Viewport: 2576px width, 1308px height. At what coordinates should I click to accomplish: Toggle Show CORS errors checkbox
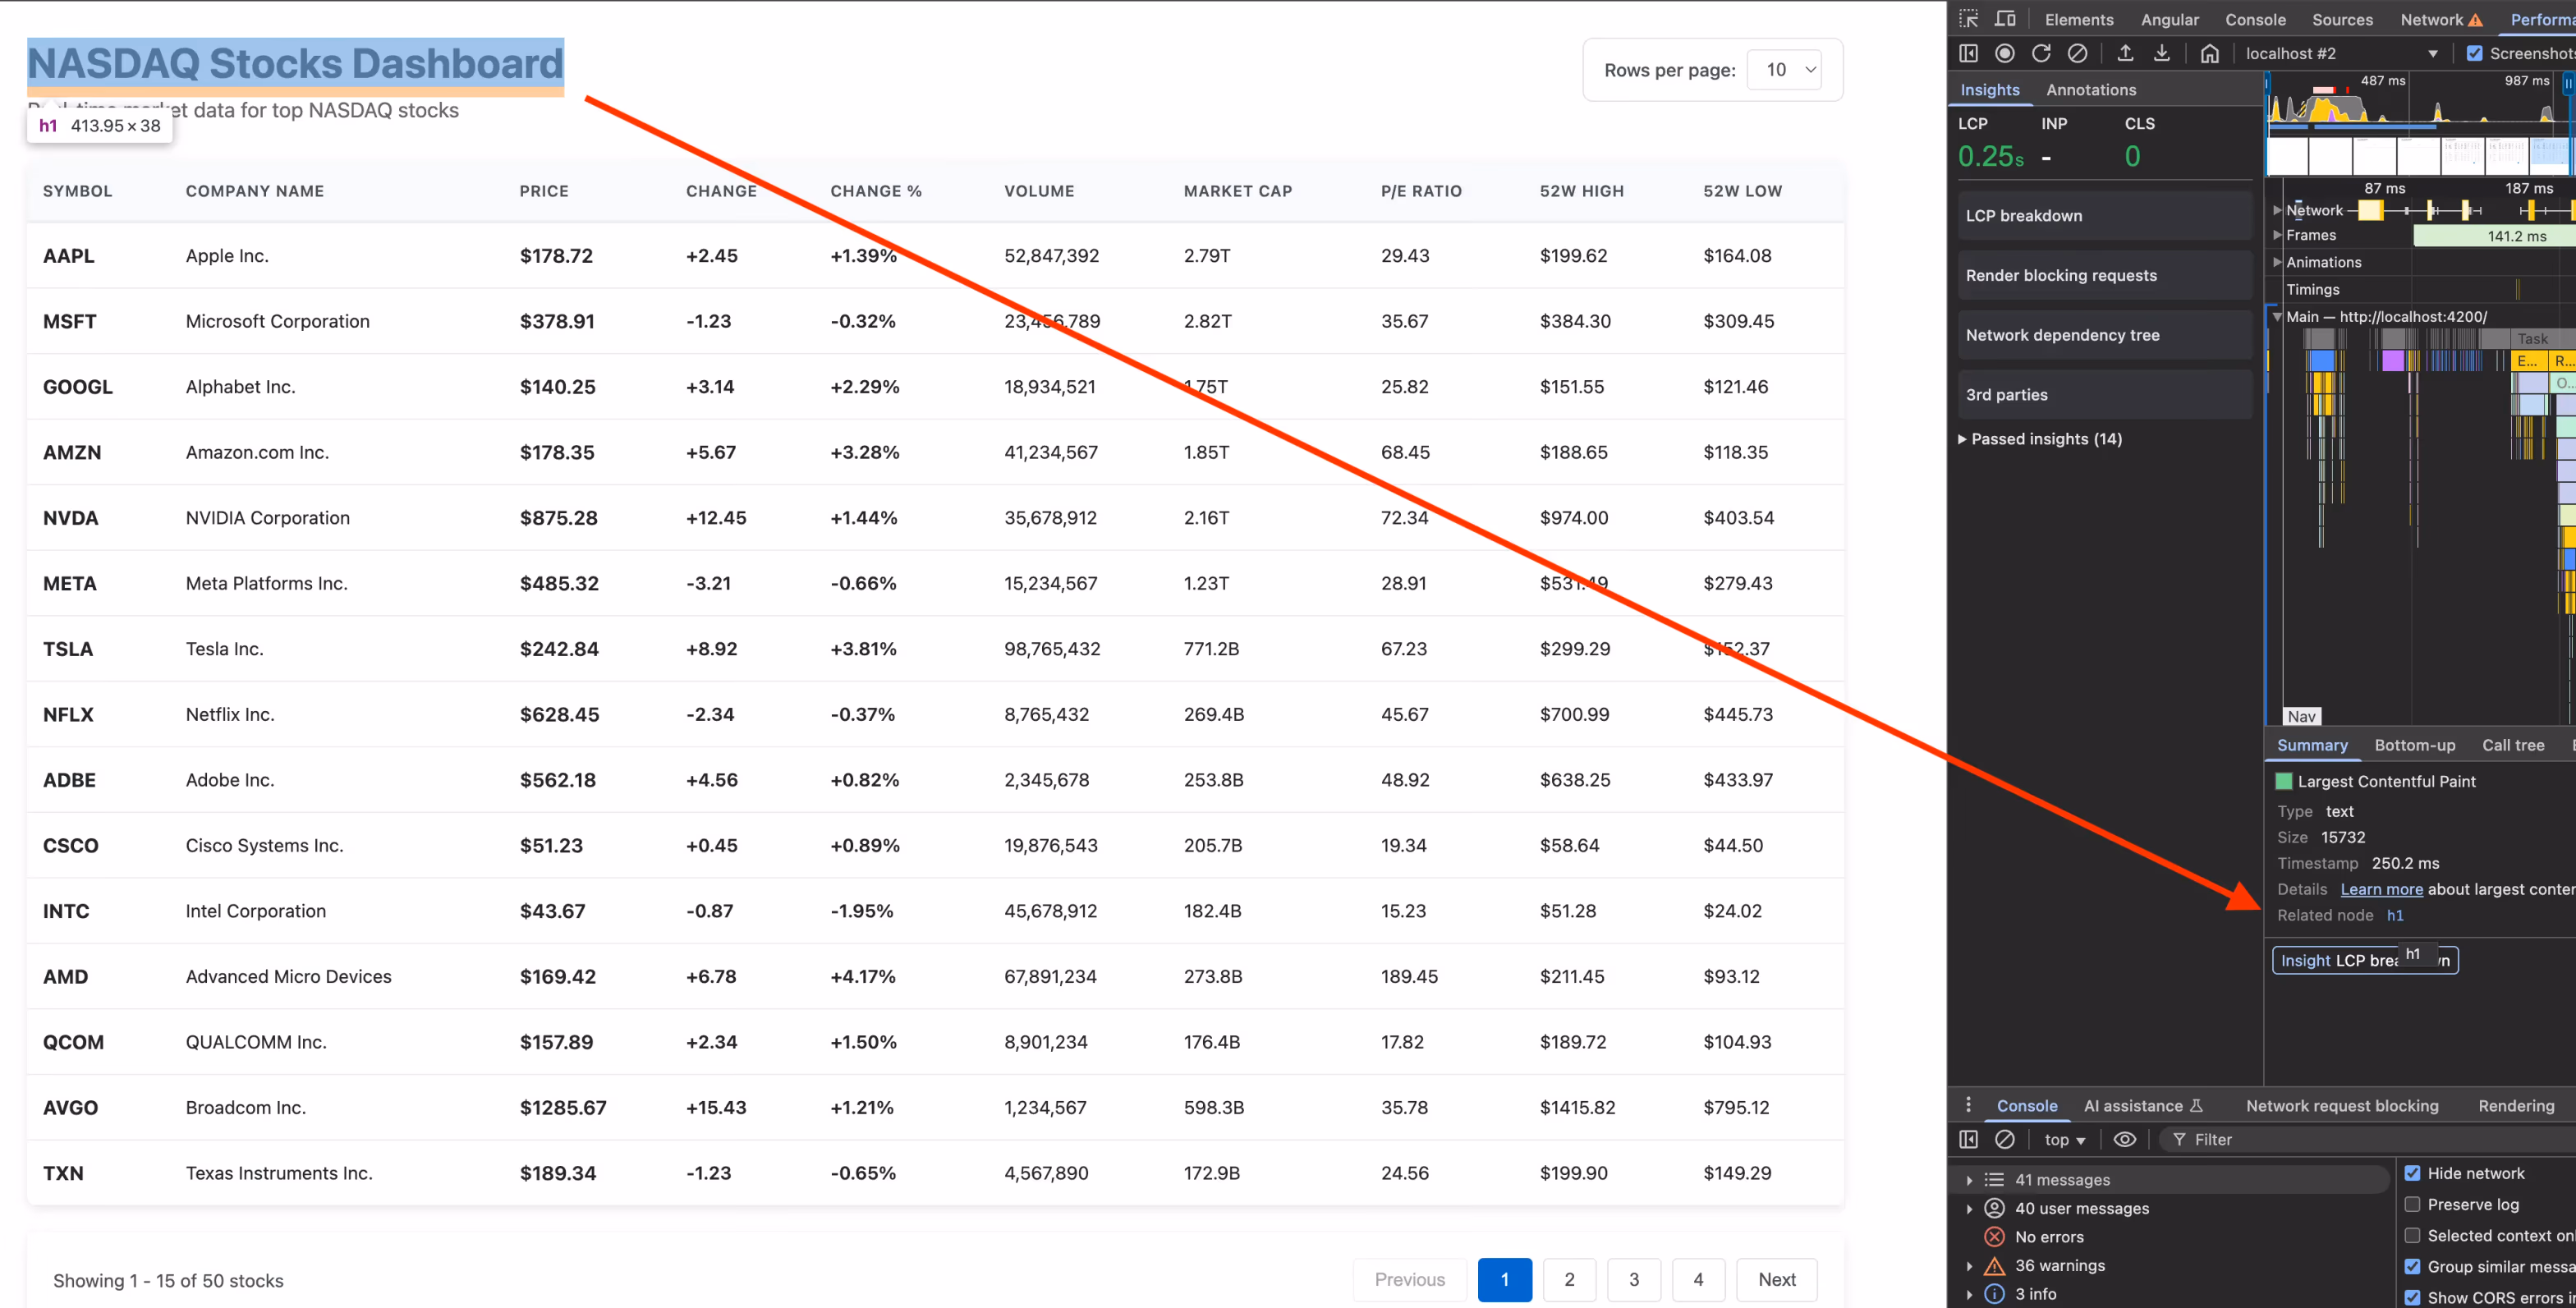pos(2412,1297)
